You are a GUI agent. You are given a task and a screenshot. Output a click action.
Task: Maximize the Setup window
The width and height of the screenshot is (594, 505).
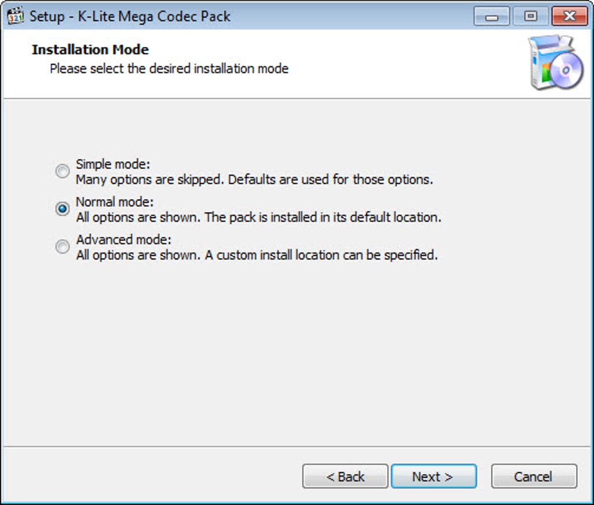coord(530,16)
